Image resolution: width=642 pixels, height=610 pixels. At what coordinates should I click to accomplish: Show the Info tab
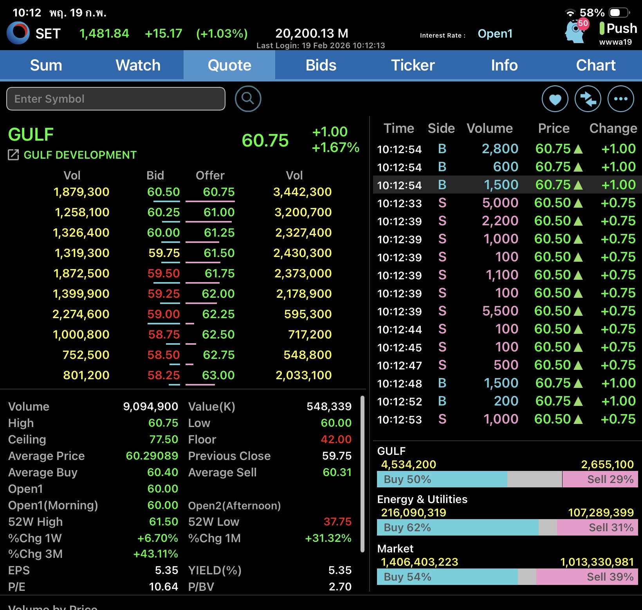pos(504,65)
